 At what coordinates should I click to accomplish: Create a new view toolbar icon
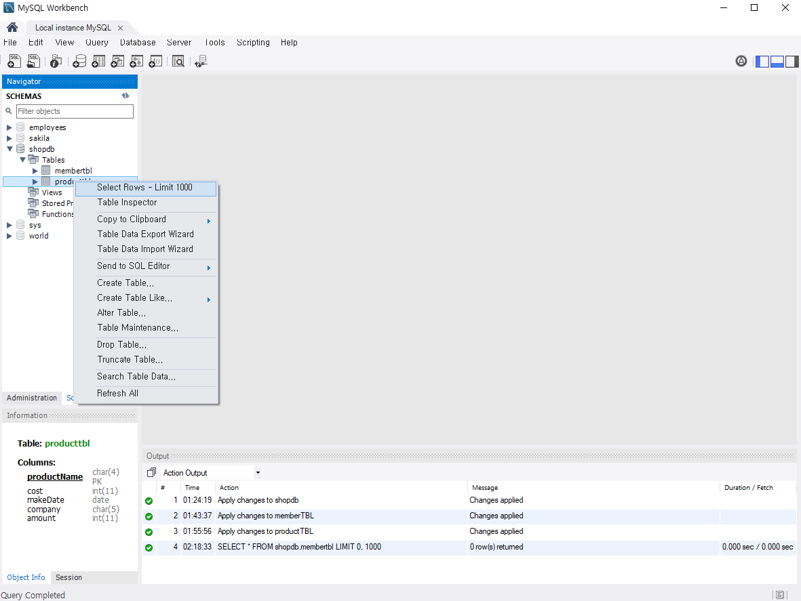click(117, 62)
